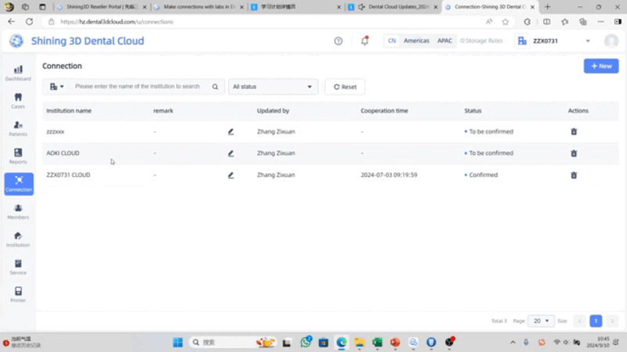627x352 pixels.
Task: Open the notifications bell
Action: (x=364, y=41)
